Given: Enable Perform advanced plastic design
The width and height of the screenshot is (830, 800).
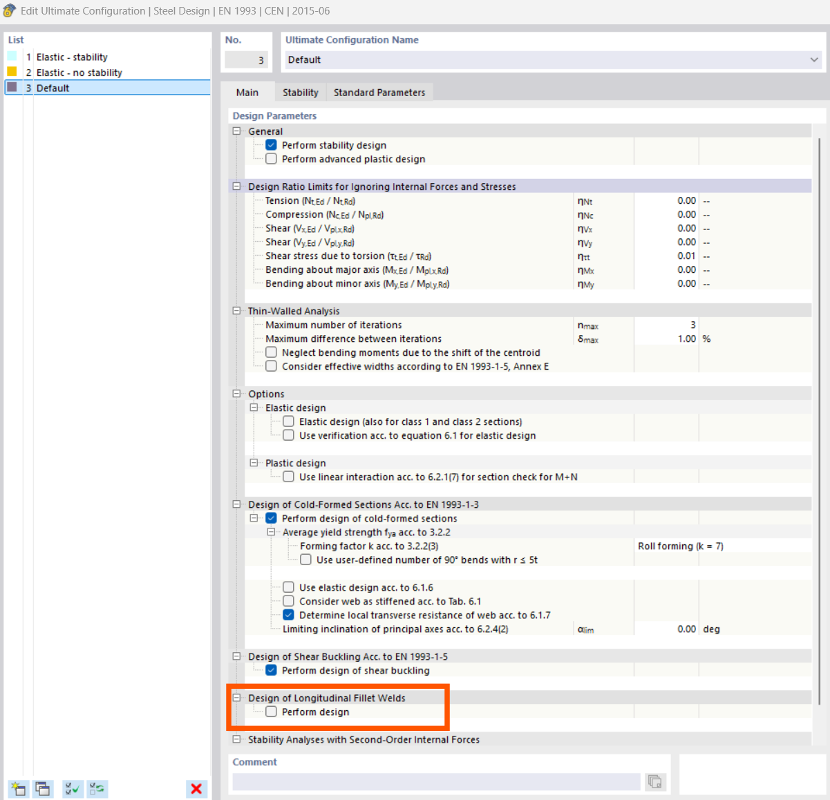Looking at the screenshot, I should (x=272, y=159).
